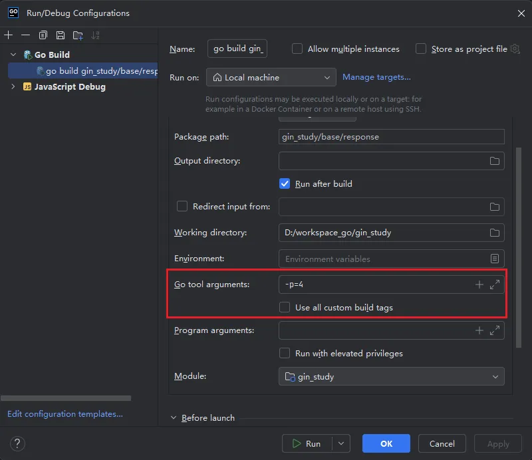532x460 pixels.
Task: Check Use all custom build tags
Action: tap(285, 307)
